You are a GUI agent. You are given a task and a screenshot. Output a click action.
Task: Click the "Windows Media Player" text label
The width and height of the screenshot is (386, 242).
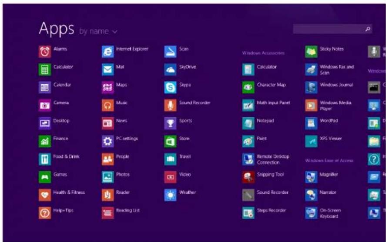point(336,106)
